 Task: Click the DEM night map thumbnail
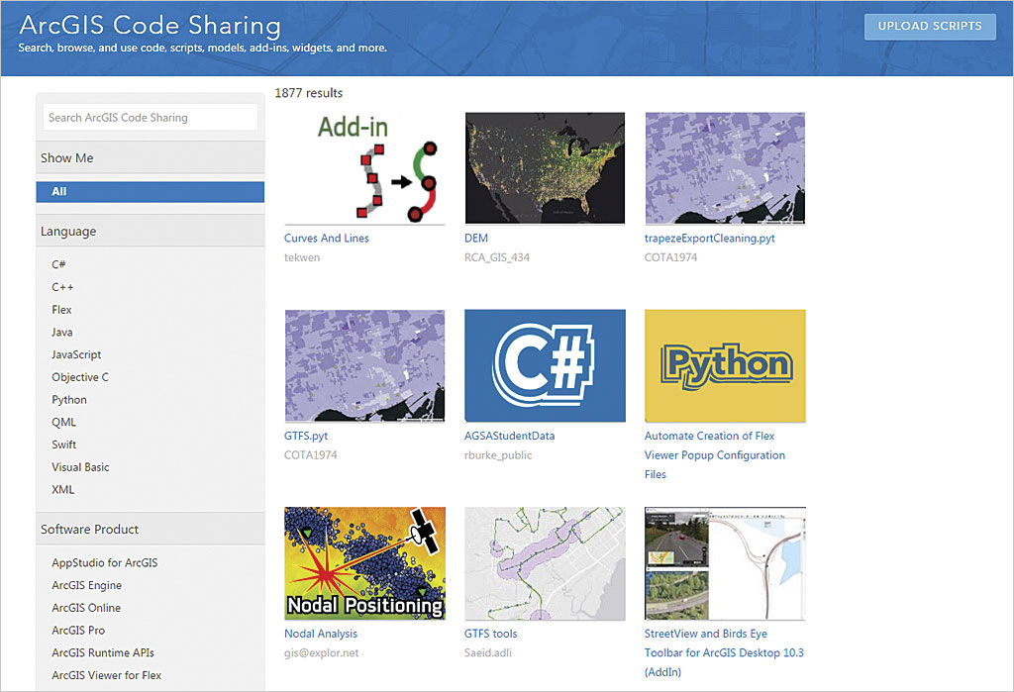pos(545,167)
